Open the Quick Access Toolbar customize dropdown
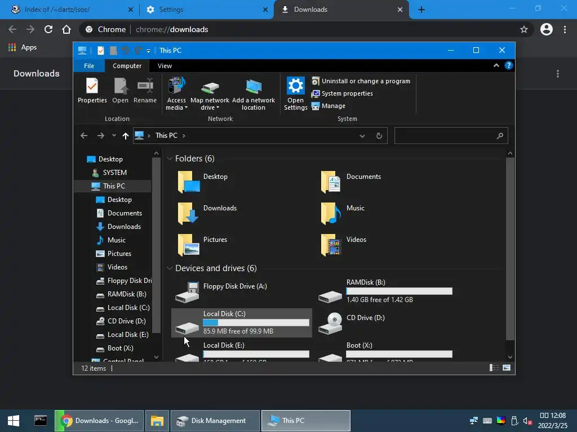This screenshot has width=577, height=432. [148, 51]
